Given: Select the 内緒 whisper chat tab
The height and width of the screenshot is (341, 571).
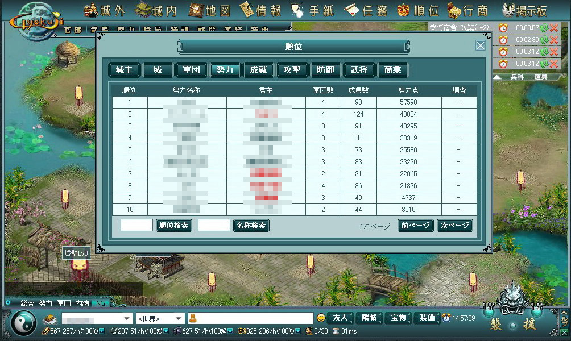Looking at the screenshot, I should (82, 303).
